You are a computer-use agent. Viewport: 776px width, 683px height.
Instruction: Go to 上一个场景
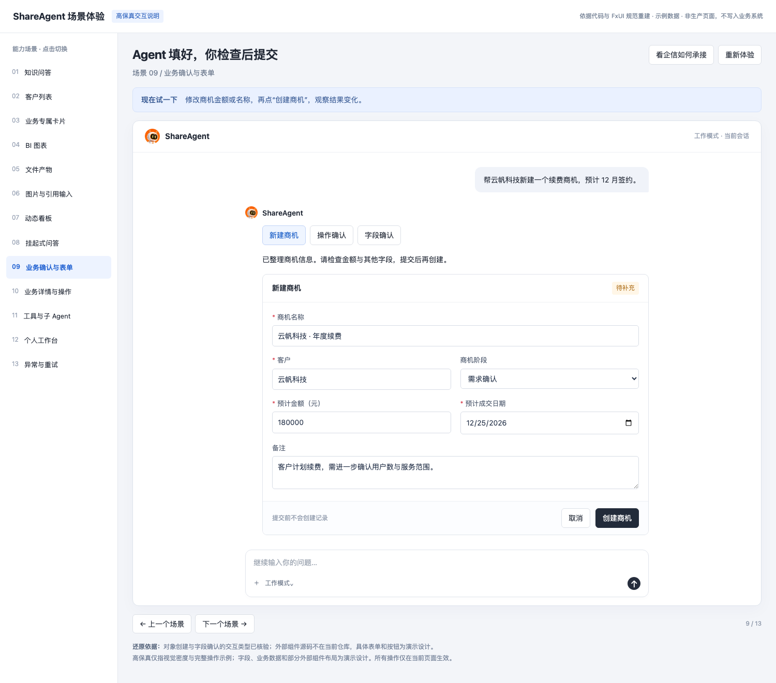(162, 624)
